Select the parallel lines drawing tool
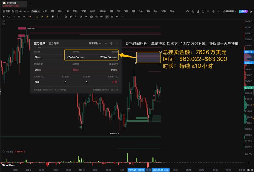The image size is (254, 172). pos(19,17)
